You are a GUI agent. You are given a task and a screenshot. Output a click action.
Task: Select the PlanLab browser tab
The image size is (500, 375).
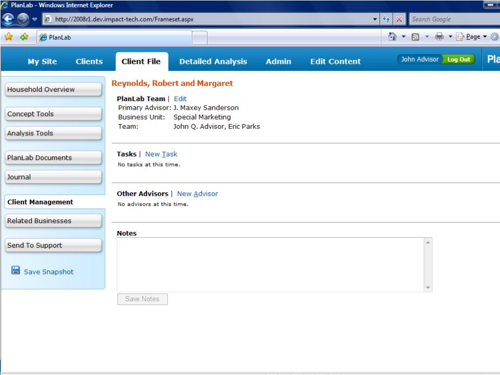coord(114,38)
